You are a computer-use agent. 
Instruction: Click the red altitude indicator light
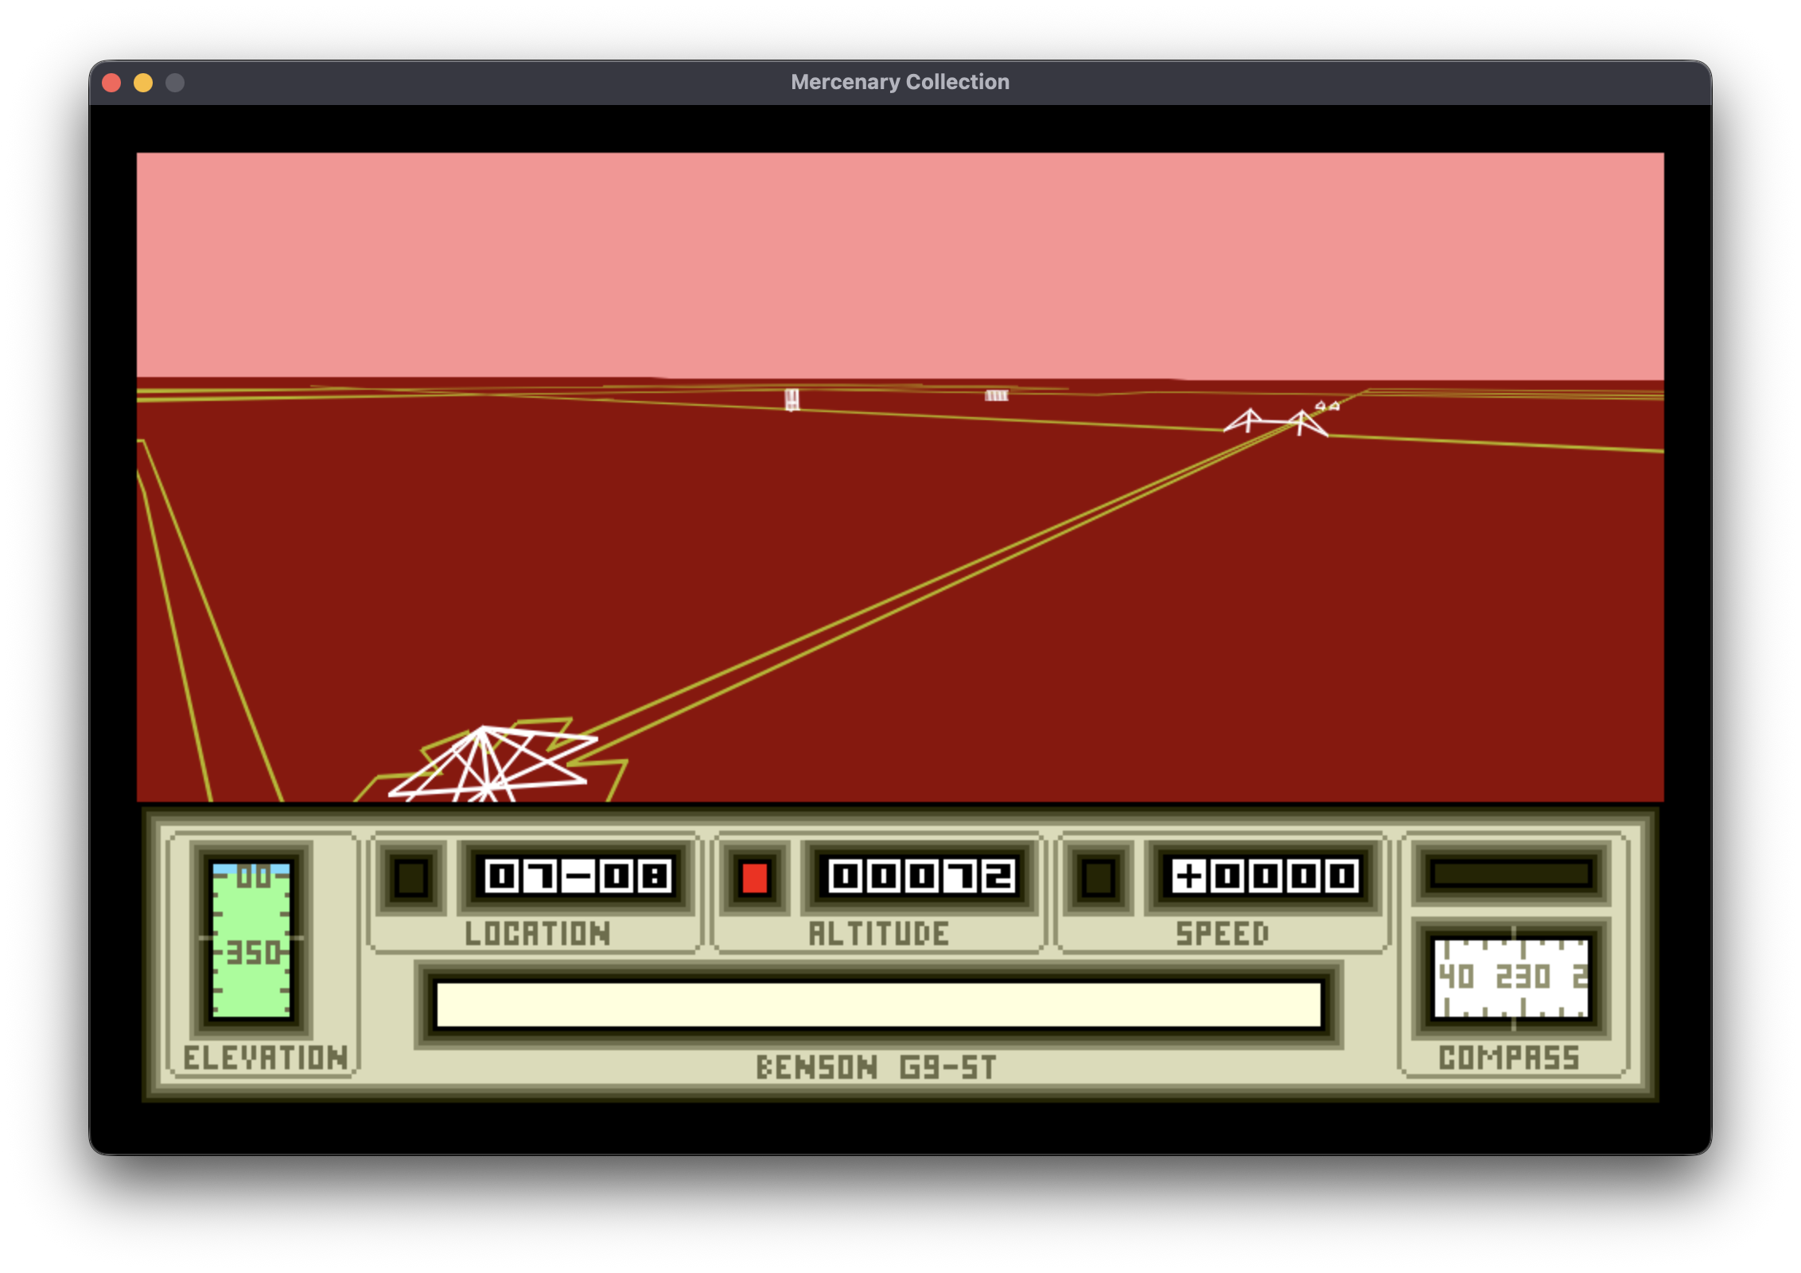click(754, 878)
